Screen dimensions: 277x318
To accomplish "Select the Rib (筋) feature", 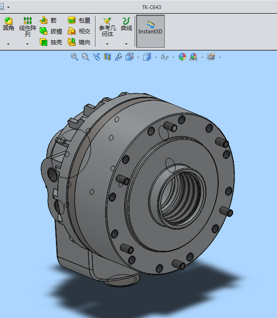I will (x=48, y=21).
